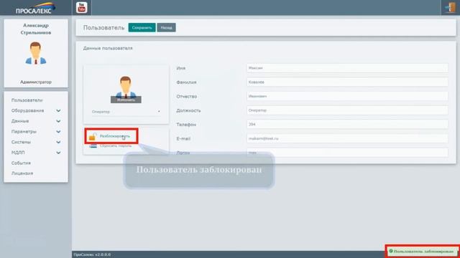Click the Данные пользователя section heading
Viewport: 460px width, 258px height.
108,48
